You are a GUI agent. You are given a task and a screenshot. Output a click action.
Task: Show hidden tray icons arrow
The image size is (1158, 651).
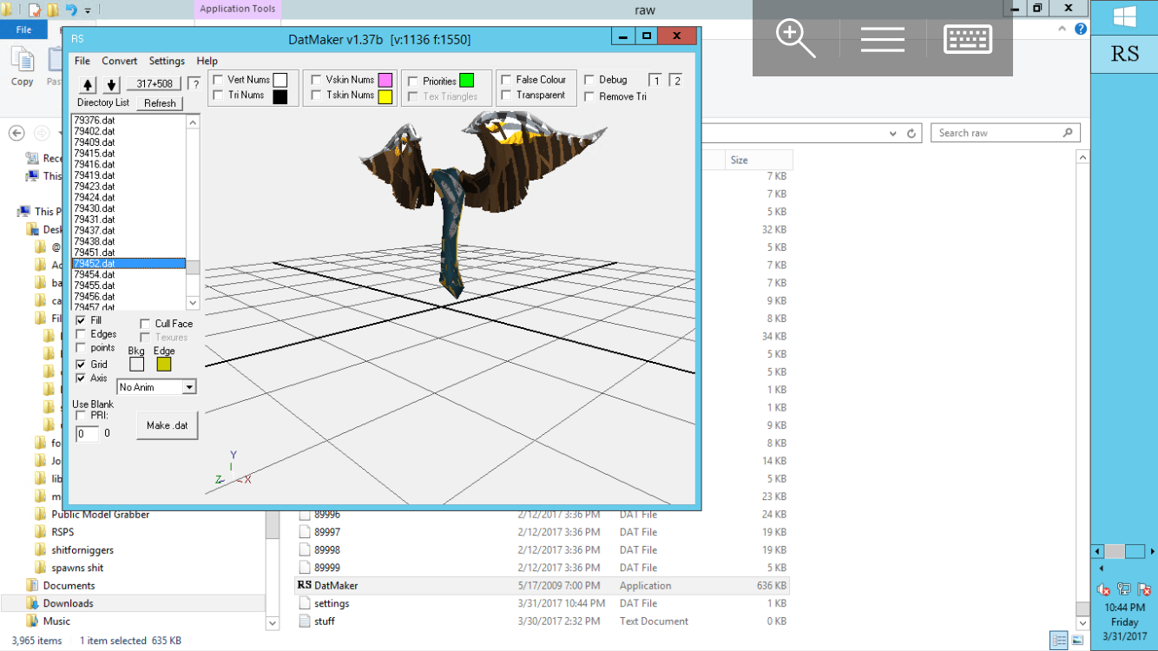pos(1103,569)
